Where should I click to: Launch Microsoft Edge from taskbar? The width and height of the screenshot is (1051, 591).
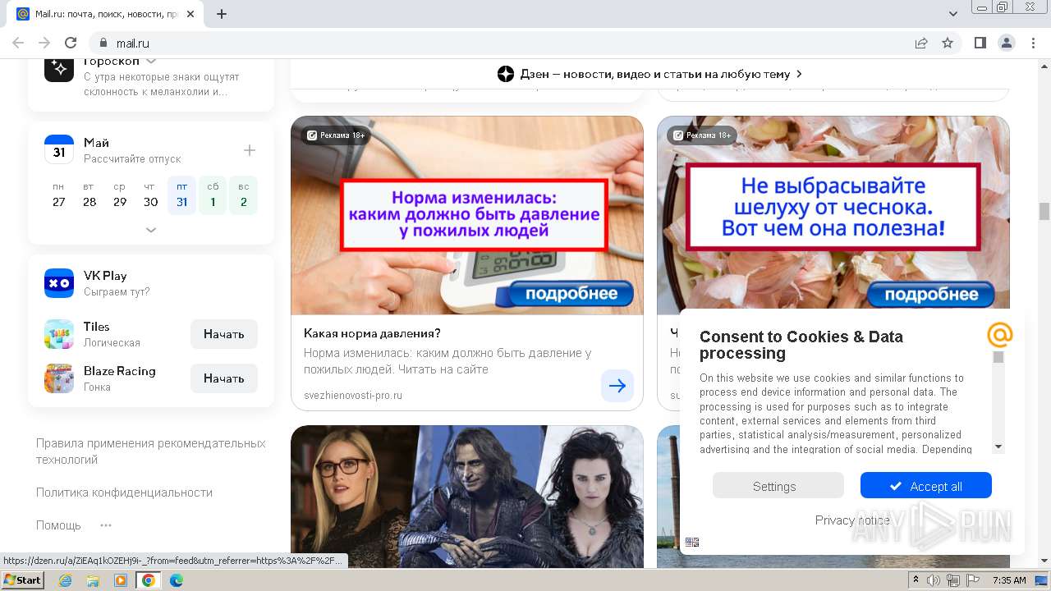[x=176, y=580]
